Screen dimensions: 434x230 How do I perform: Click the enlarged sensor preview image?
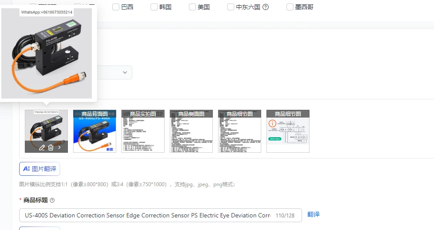47,53
